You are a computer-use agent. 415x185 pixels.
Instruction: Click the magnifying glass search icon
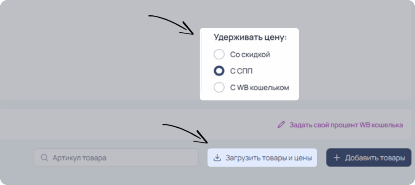click(44, 158)
